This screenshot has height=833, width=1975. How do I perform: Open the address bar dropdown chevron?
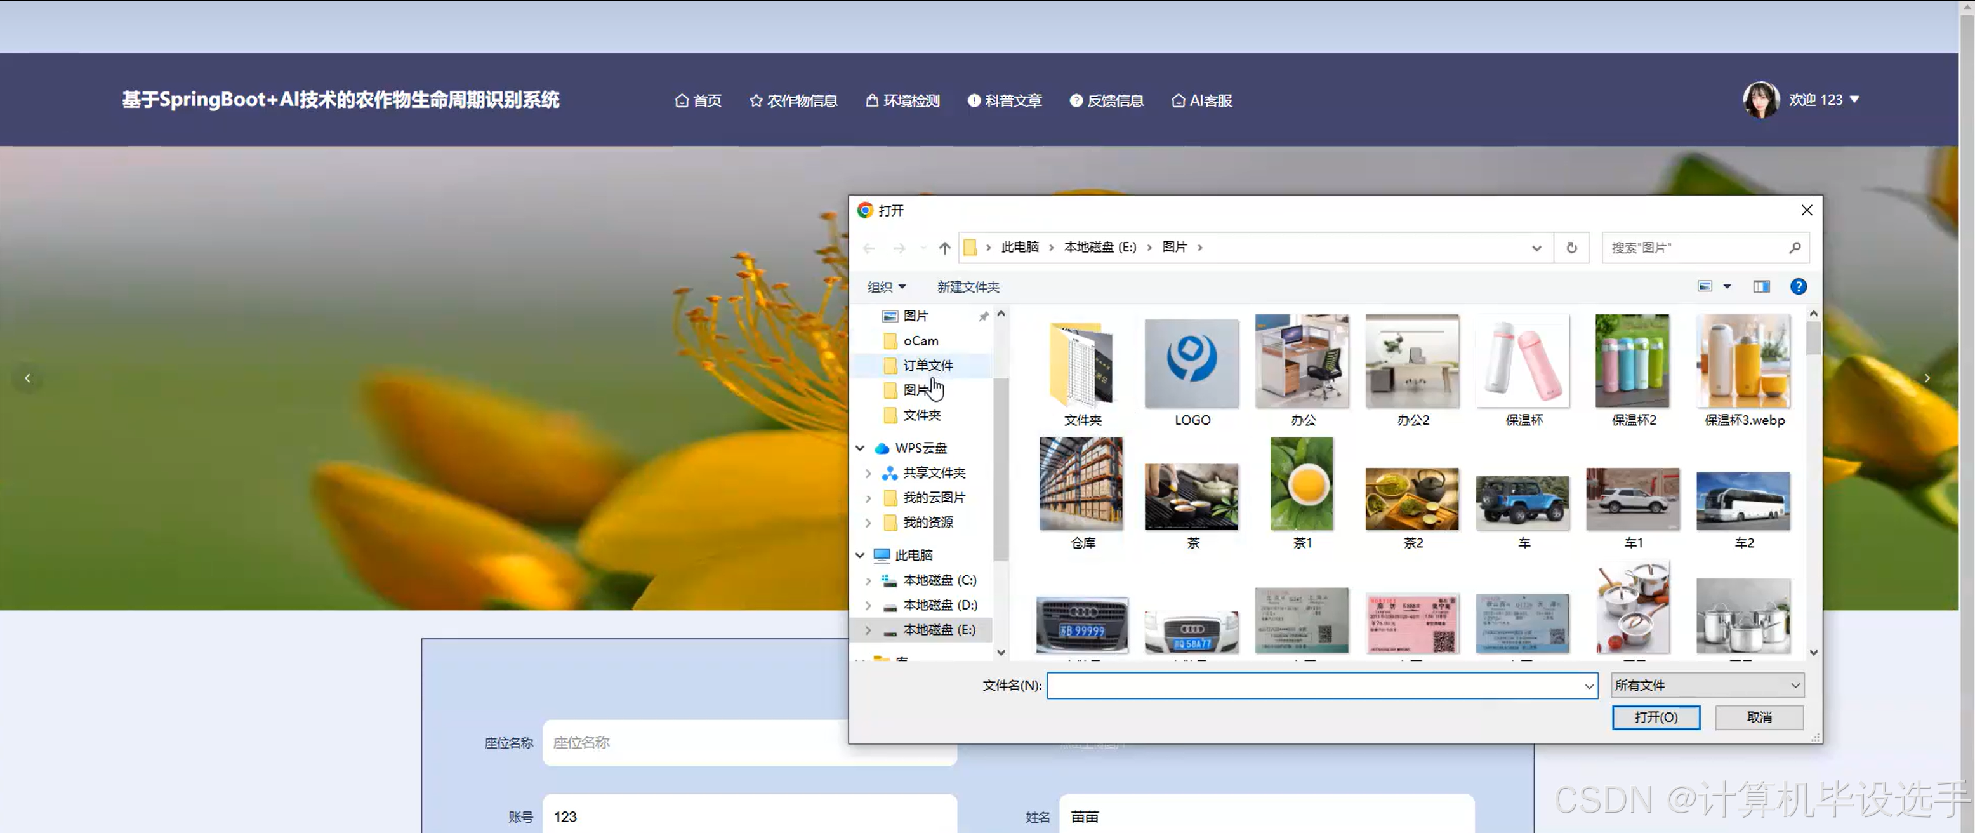(x=1536, y=248)
